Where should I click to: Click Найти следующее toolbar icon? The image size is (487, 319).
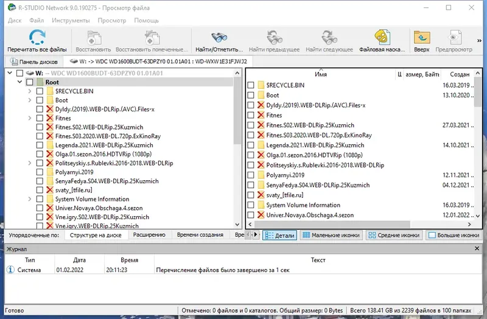click(x=329, y=38)
